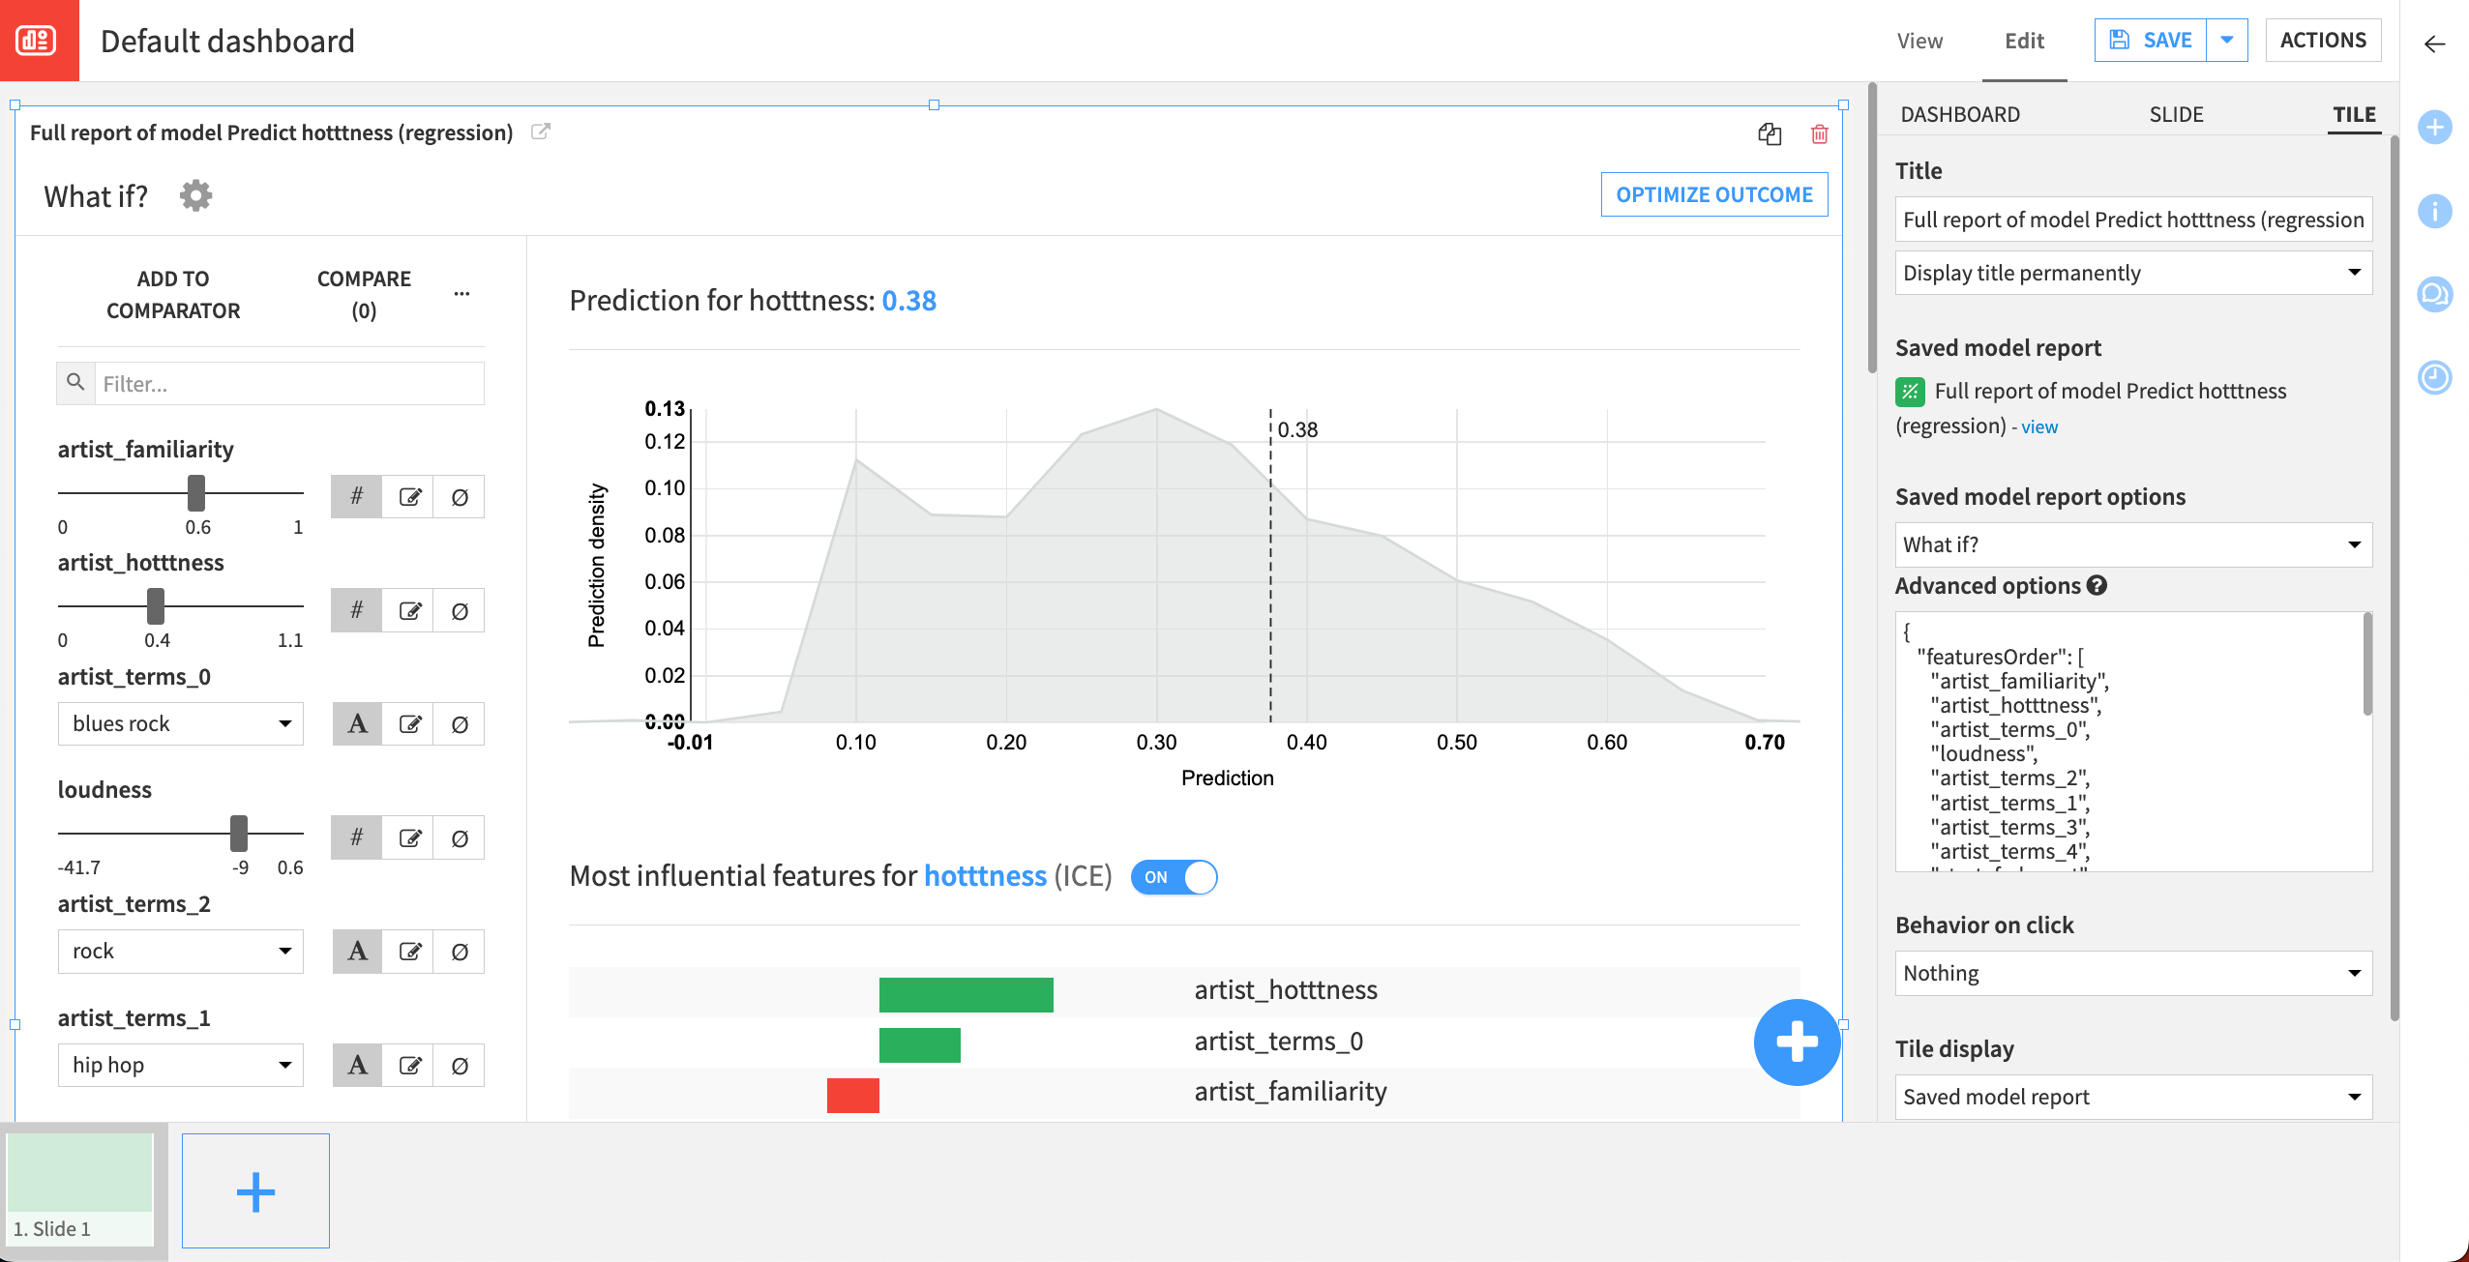Click the OPTIMIZE OUTCOME button
Viewport: 2469px width, 1262px height.
coord(1713,194)
